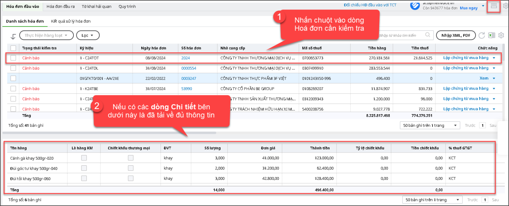
Task: Check the box for invoice 1 - C24TOT
Action: click(13, 58)
